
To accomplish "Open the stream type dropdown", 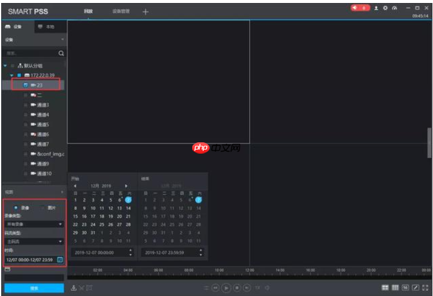I will [34, 242].
